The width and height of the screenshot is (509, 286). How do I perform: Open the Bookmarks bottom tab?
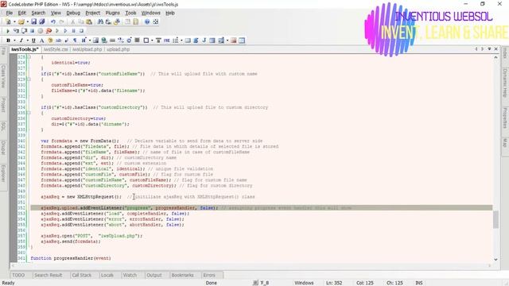[182, 275]
